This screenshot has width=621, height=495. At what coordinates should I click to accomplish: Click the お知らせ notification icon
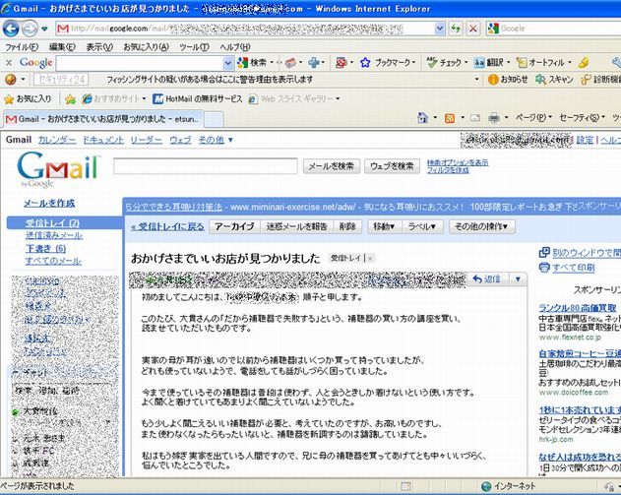[x=493, y=80]
